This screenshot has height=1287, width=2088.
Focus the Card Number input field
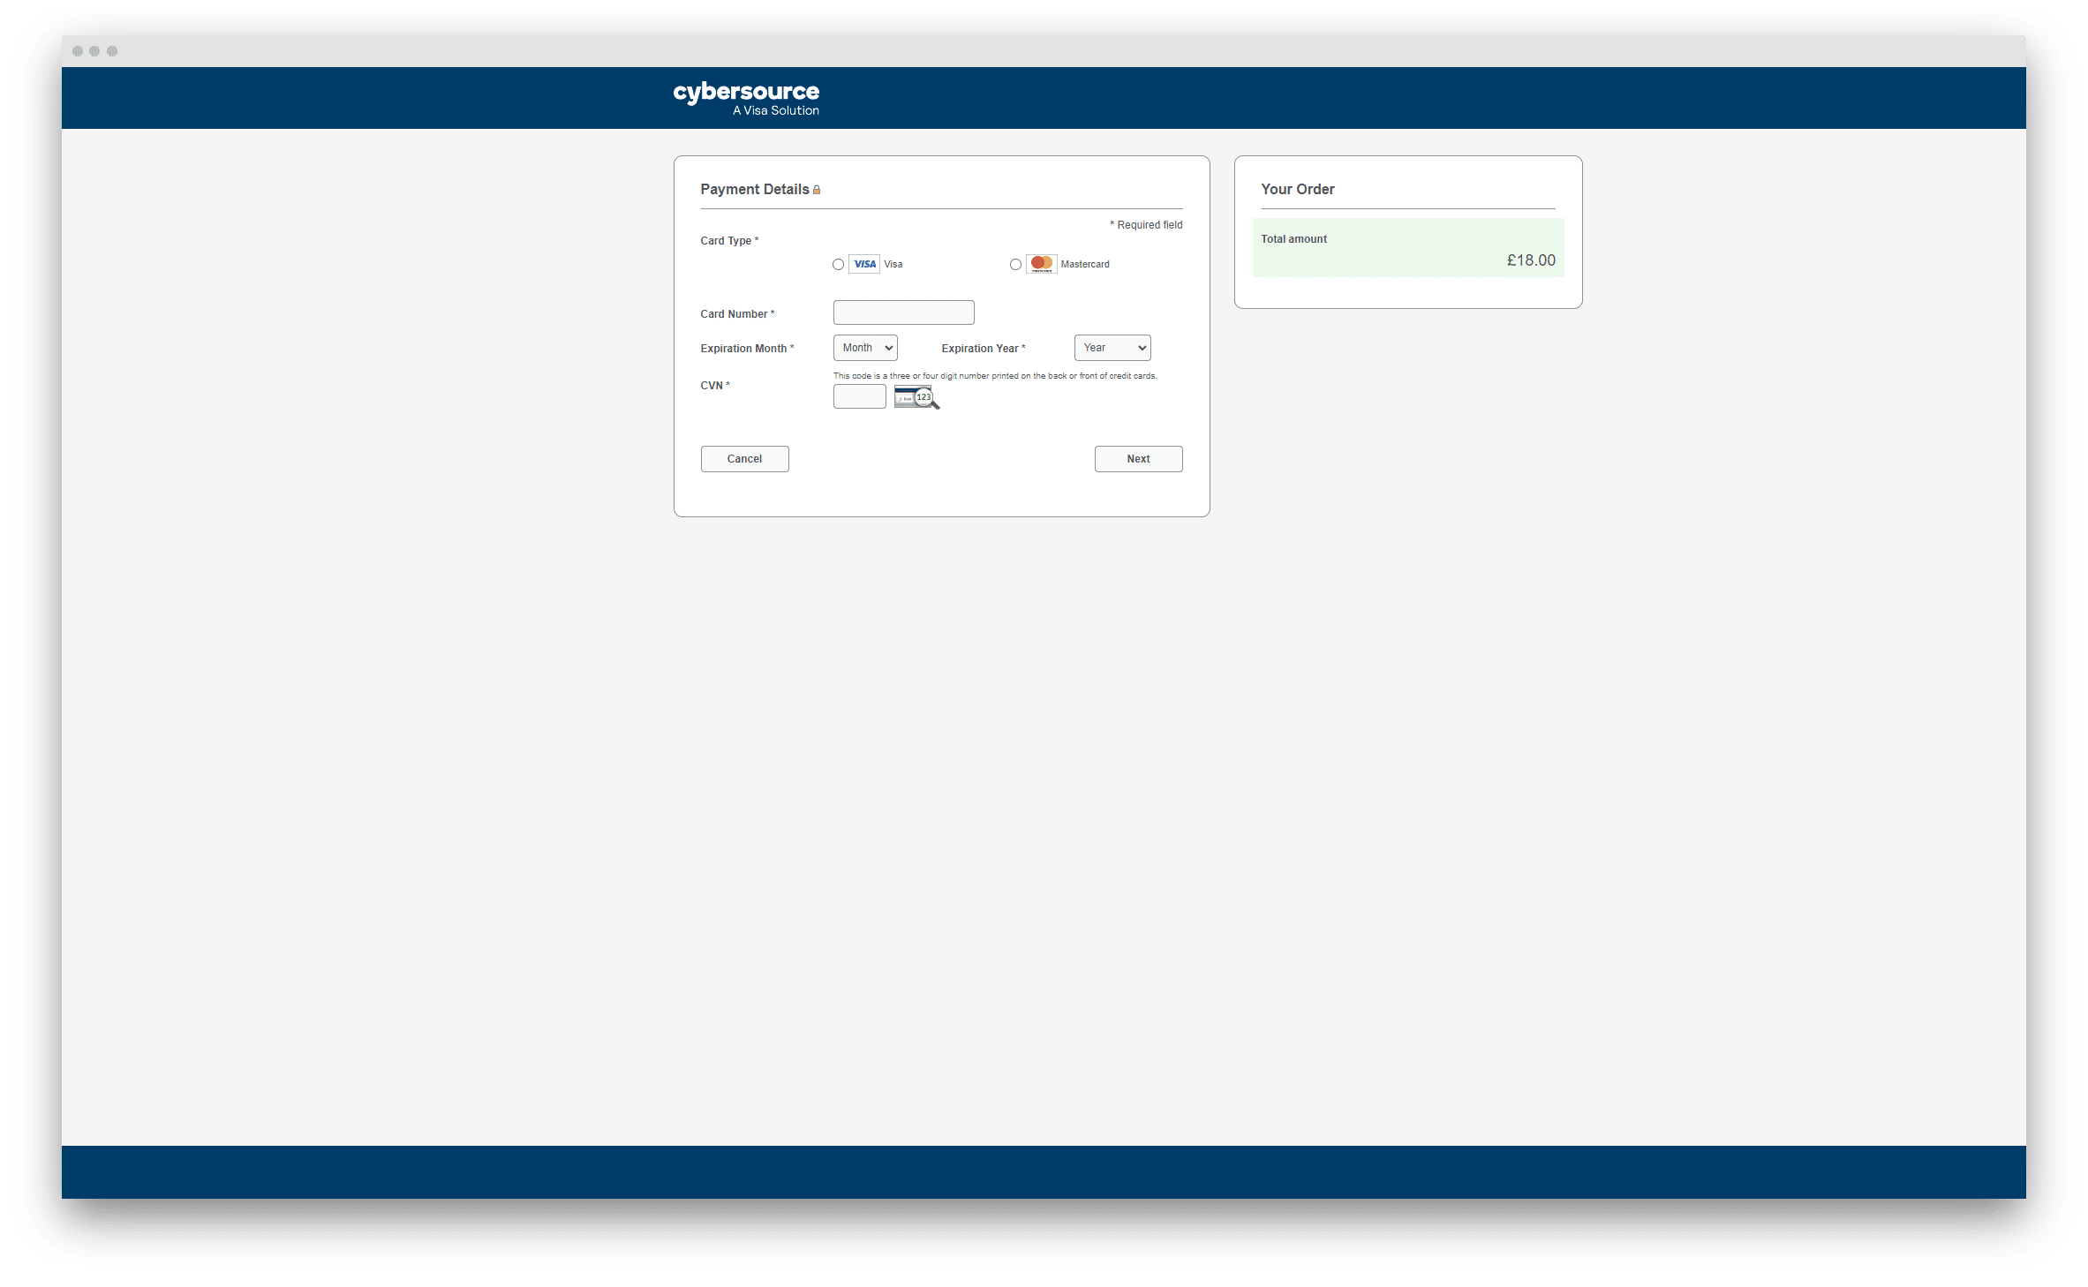(x=903, y=312)
